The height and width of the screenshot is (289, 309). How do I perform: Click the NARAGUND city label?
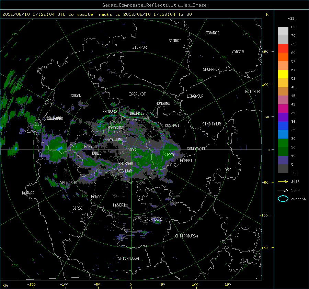[116, 128]
